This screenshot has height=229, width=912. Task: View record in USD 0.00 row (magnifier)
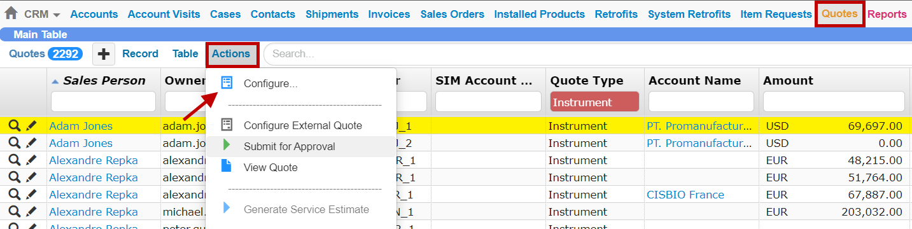pos(14,143)
